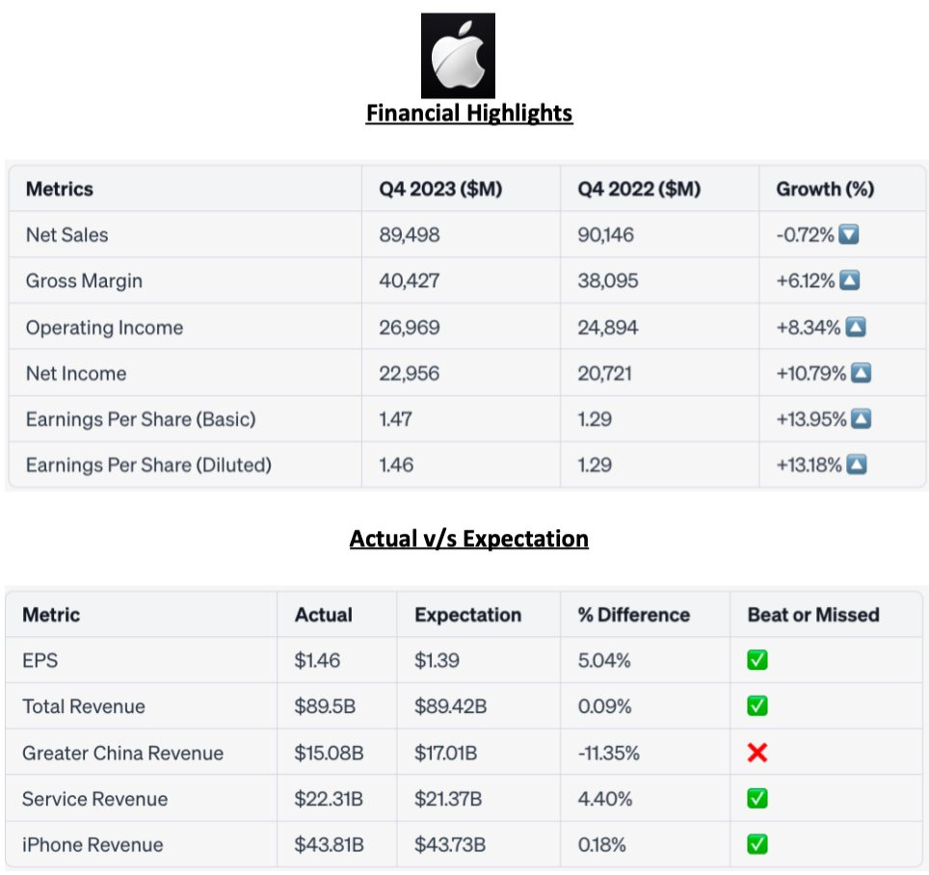The height and width of the screenshot is (875, 929).
Task: Click the Actual v/s Expectation heading
Action: point(468,538)
